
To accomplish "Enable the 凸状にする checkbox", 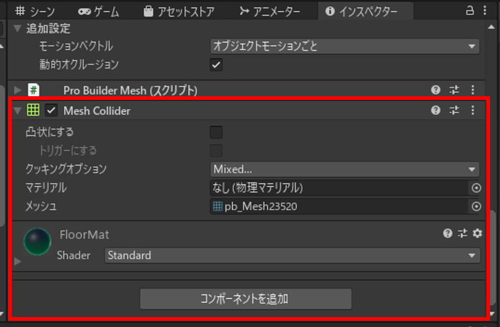I will (x=216, y=132).
